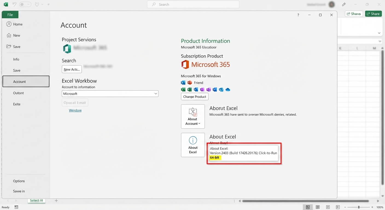Click the sheet tabs scroll-left arrow
Screen dimensions: 385x210
point(8,201)
